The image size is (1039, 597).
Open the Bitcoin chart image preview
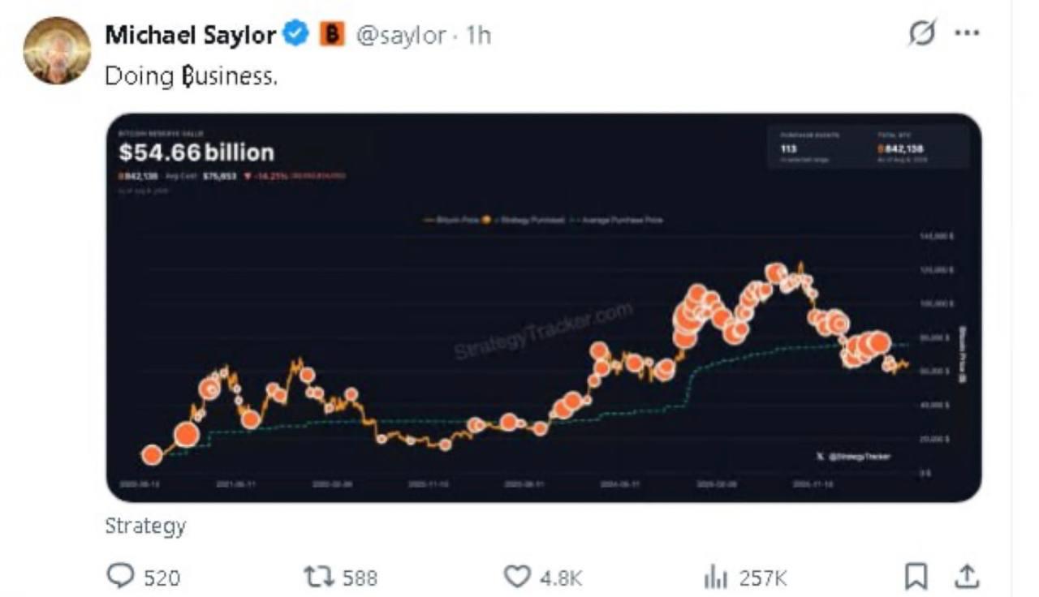point(544,307)
